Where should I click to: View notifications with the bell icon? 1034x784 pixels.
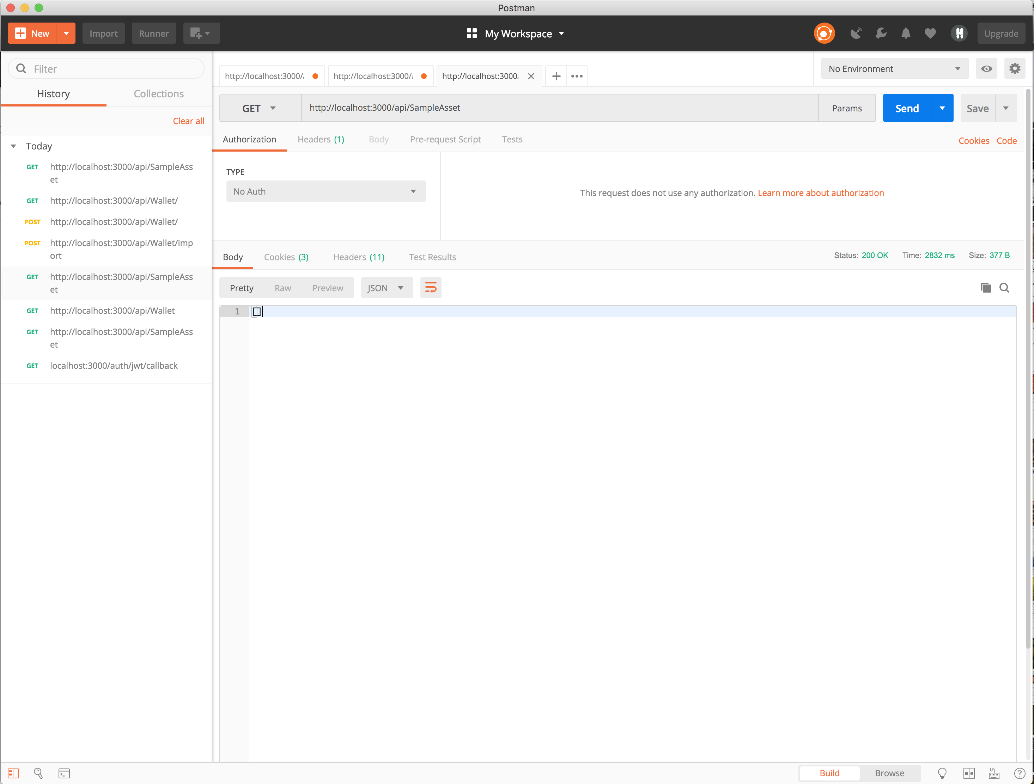click(906, 33)
